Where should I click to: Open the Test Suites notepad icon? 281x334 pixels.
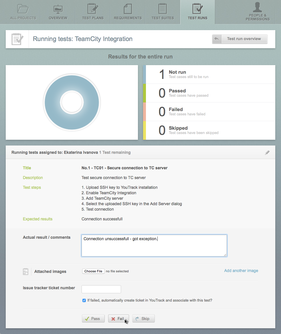[x=163, y=9]
